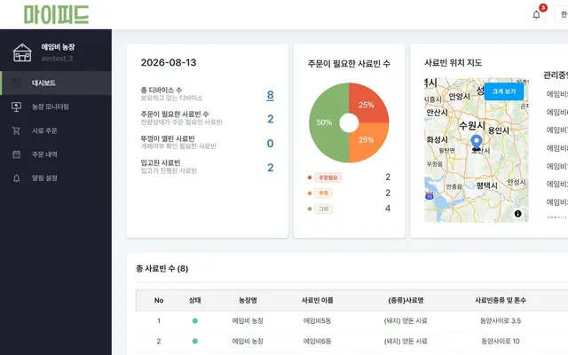The image size is (568, 355).
Task: Open the 대시보드 menu item
Action: (x=56, y=83)
